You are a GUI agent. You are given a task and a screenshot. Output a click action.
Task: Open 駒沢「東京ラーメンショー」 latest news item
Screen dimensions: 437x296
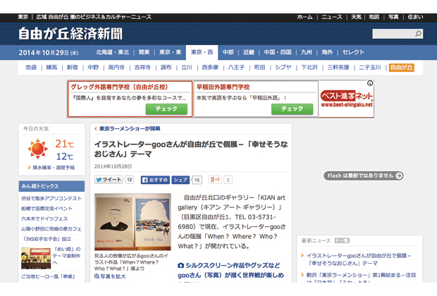click(x=361, y=278)
